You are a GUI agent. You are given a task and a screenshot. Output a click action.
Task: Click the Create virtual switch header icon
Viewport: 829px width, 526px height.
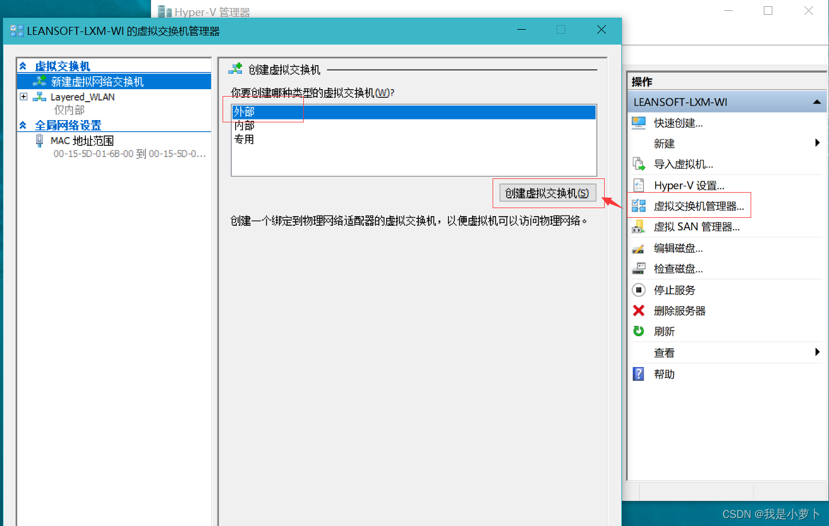coord(235,69)
